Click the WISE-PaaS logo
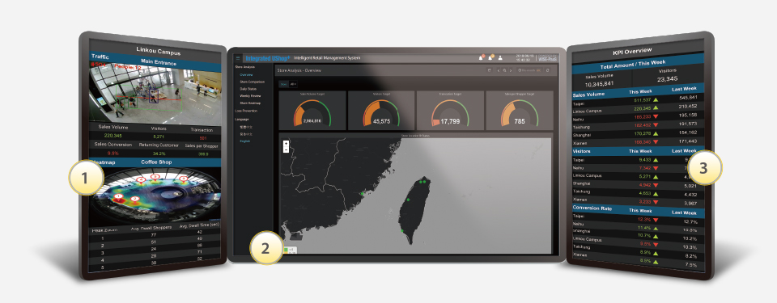The image size is (777, 303). (548, 59)
